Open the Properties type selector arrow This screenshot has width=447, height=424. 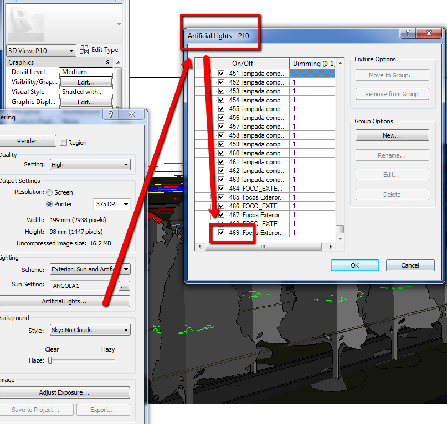click(x=119, y=24)
